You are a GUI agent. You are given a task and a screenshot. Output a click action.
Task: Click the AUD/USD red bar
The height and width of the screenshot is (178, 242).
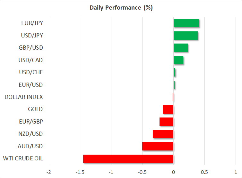click(x=158, y=146)
